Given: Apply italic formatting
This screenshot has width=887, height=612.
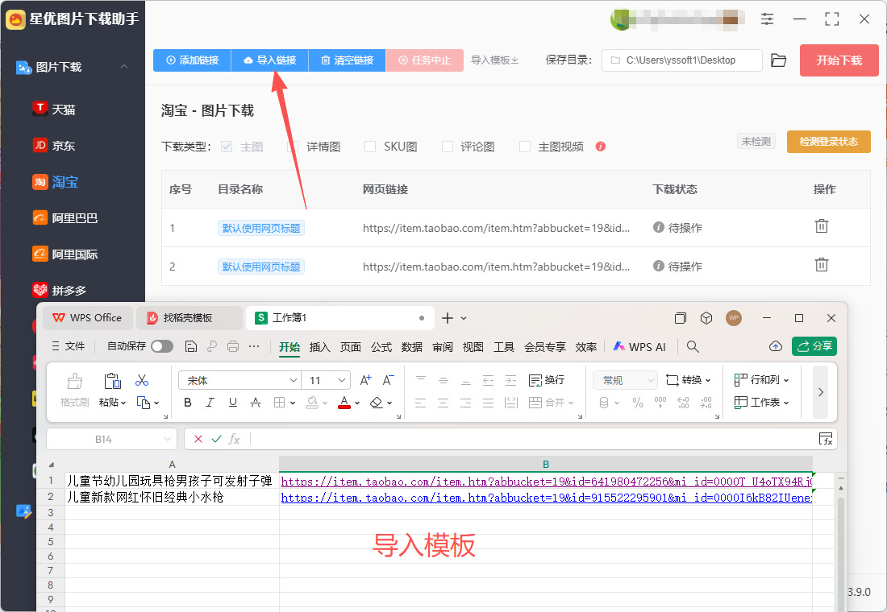Looking at the screenshot, I should [x=210, y=403].
